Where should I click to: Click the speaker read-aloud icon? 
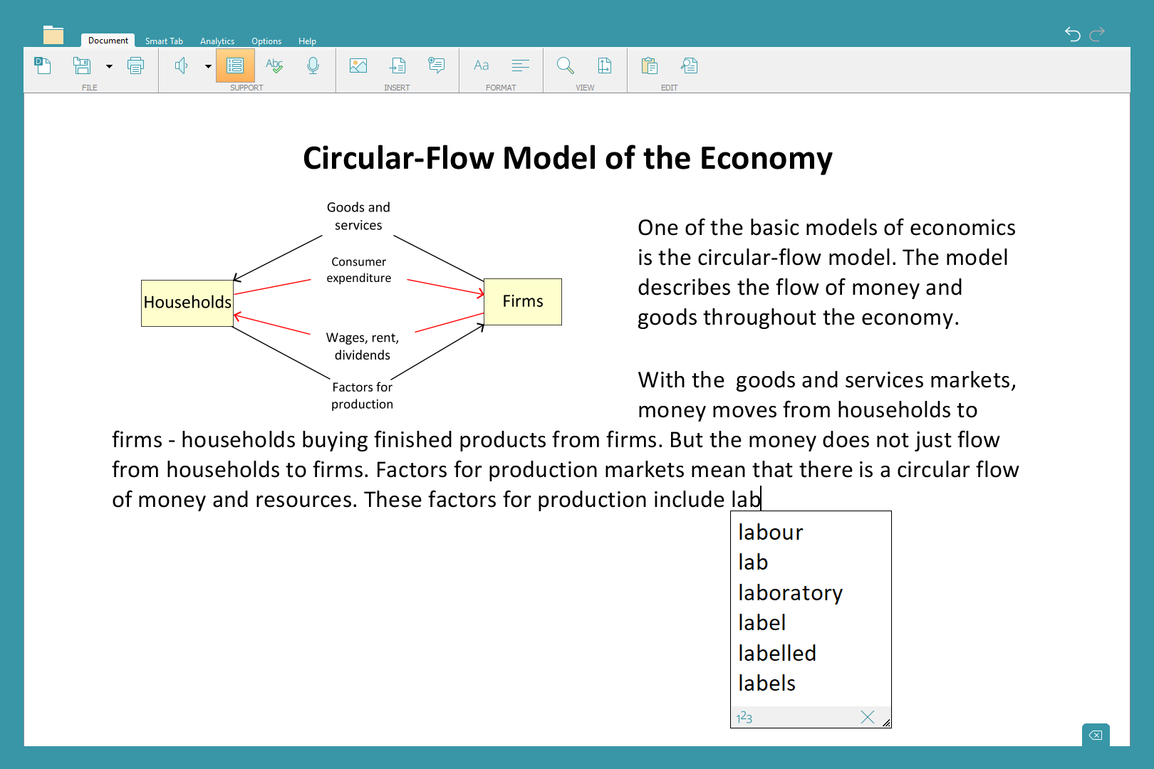[x=181, y=66]
